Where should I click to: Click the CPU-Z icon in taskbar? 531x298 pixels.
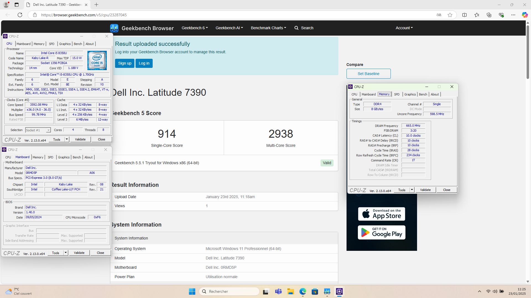pyautogui.click(x=339, y=291)
